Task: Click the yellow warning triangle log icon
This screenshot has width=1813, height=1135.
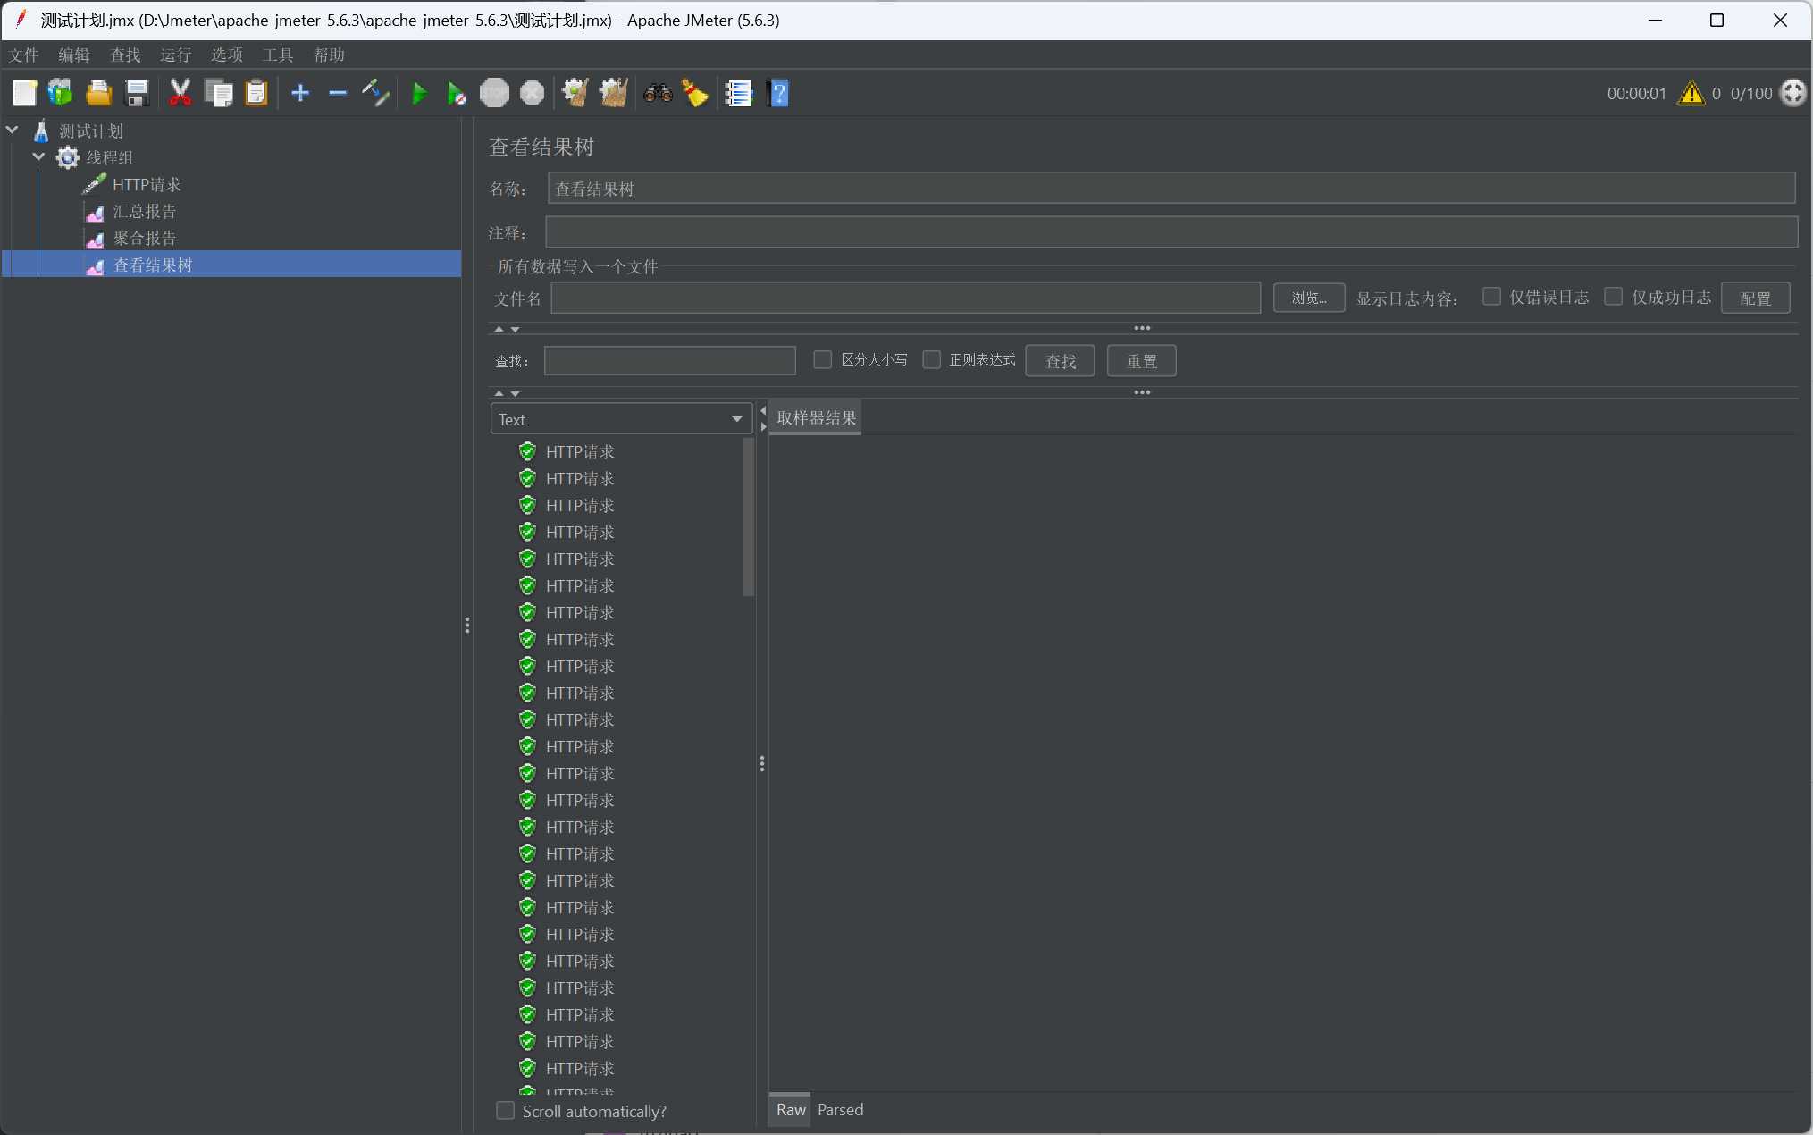Action: click(x=1691, y=93)
